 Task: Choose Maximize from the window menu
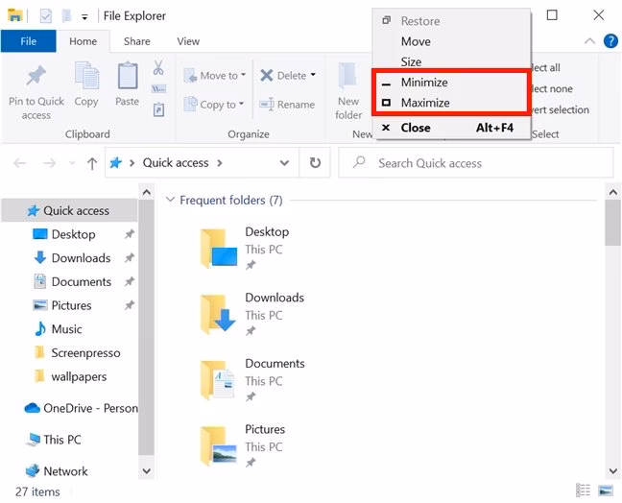coord(424,103)
